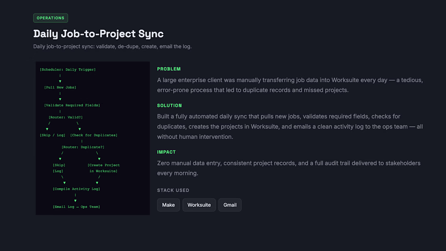Click the PROBLEM section heading
The image size is (446, 251).
tap(169, 69)
